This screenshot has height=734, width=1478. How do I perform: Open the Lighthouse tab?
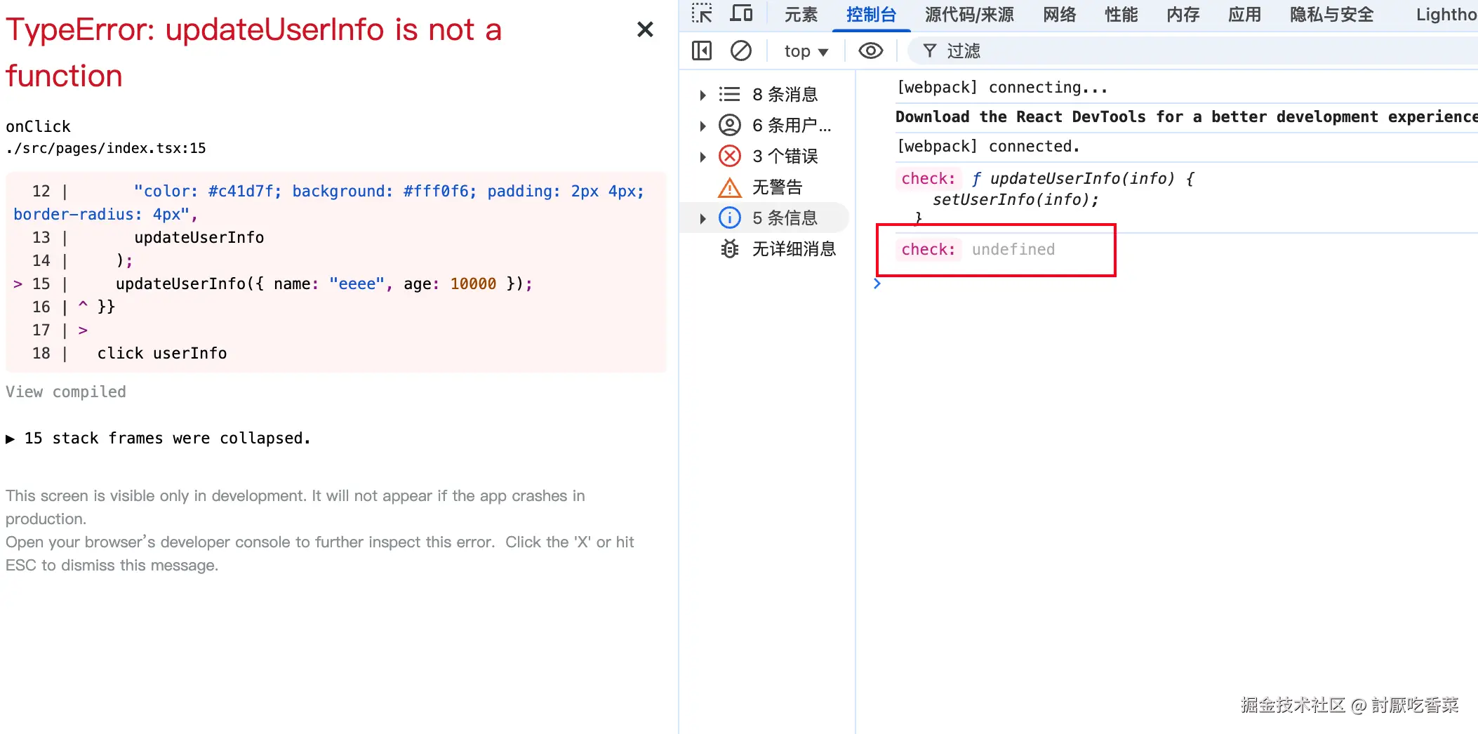click(x=1446, y=14)
